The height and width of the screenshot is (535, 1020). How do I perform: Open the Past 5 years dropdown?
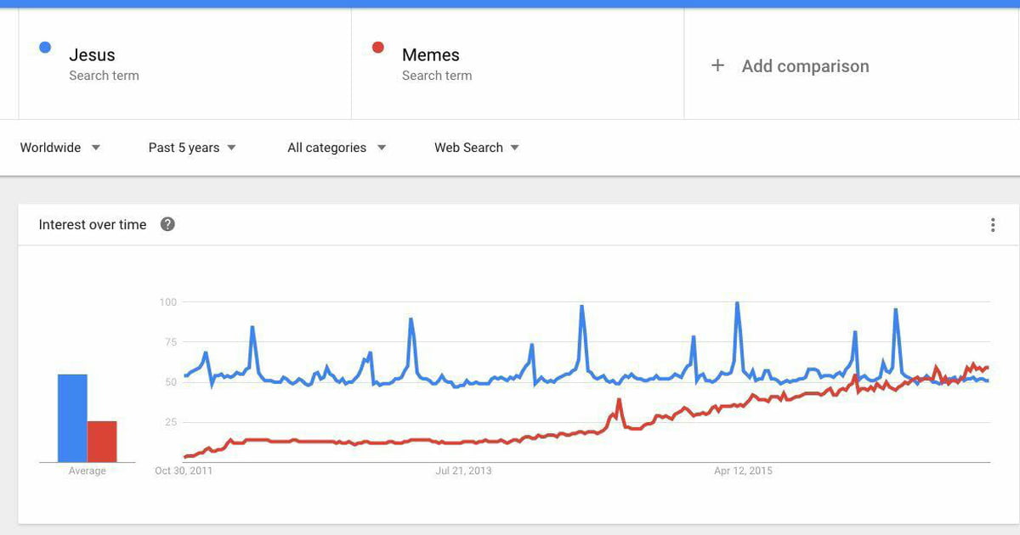[192, 147]
